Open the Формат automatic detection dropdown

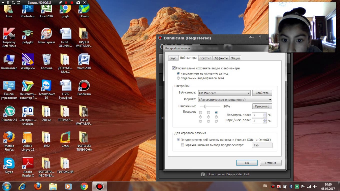coord(235,100)
